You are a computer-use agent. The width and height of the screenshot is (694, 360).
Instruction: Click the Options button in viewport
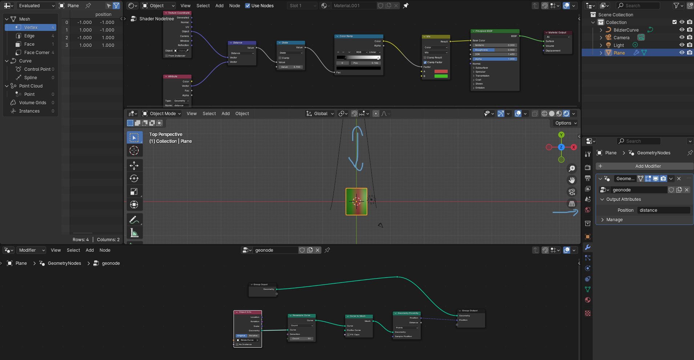click(x=566, y=123)
